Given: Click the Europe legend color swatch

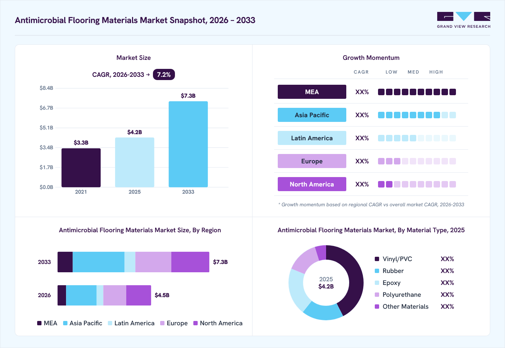Looking at the screenshot, I should click(162, 323).
